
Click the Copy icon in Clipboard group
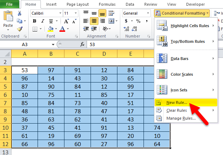point(19,21)
